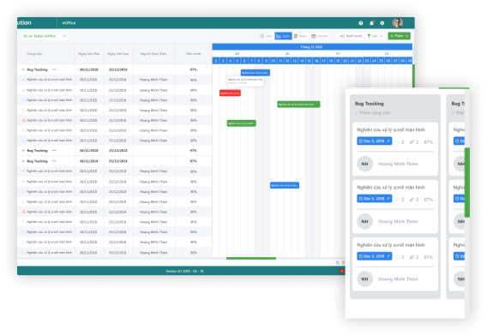This screenshot has width=487, height=336.
Task: Toggle the green checkmark on second task row
Action: 24,90
